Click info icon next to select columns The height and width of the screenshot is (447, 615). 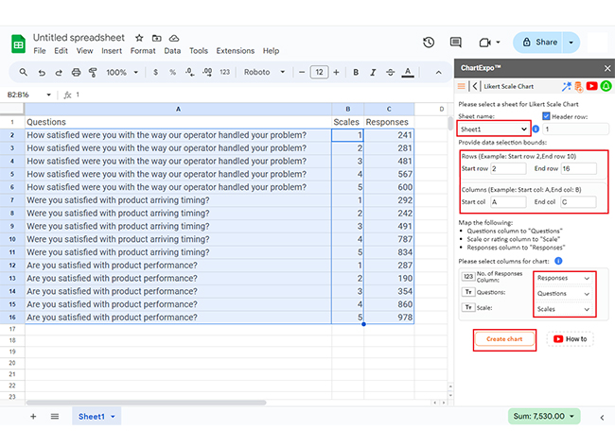click(558, 261)
